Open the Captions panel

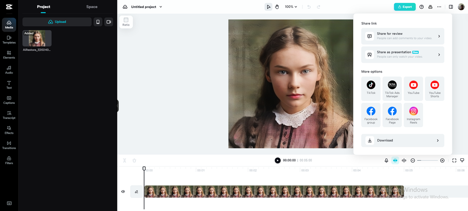[9, 100]
